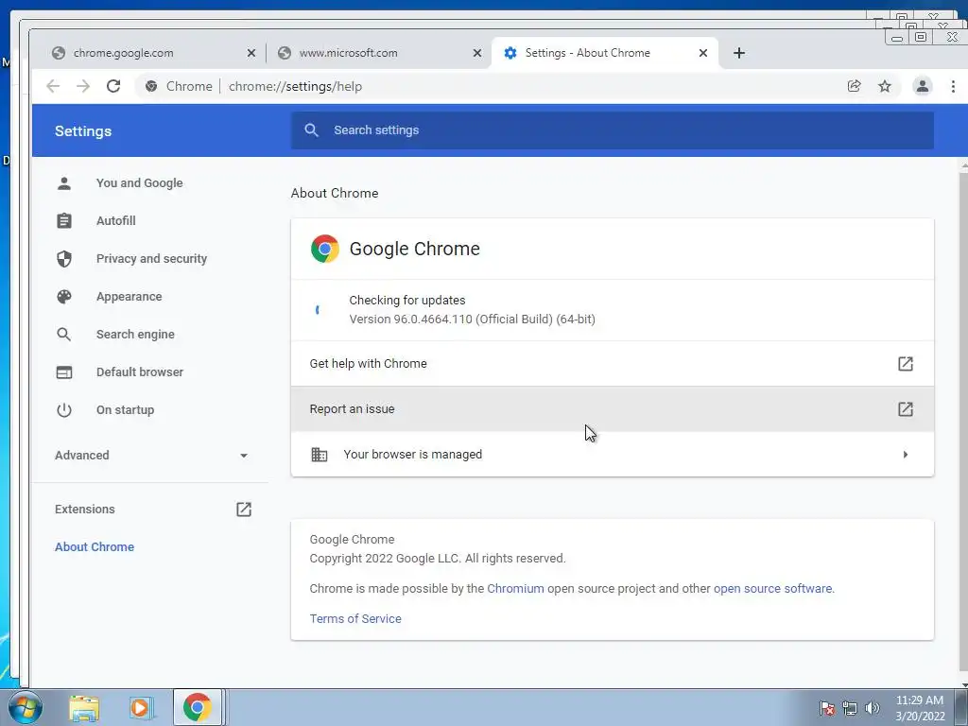Open the open source software link
The image size is (968, 726).
click(773, 588)
